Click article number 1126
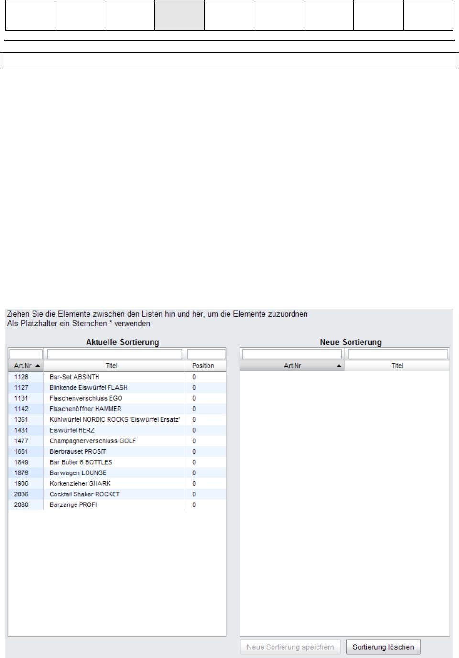459x658 pixels. (21, 377)
